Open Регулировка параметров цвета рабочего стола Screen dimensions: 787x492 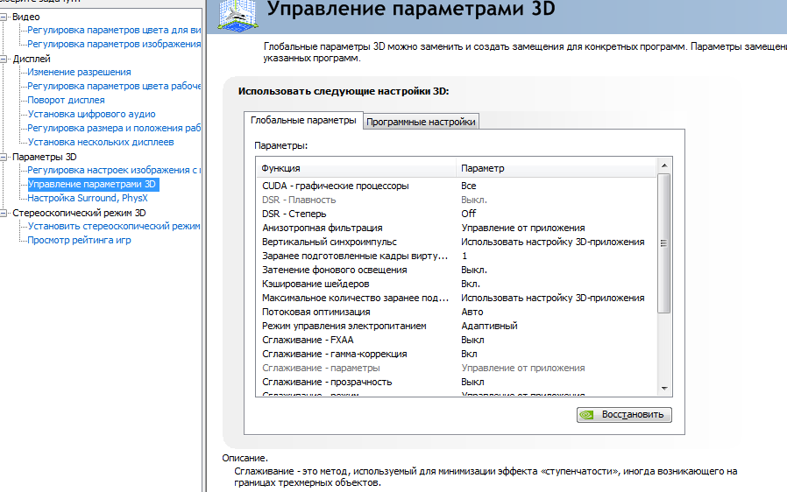point(114,87)
